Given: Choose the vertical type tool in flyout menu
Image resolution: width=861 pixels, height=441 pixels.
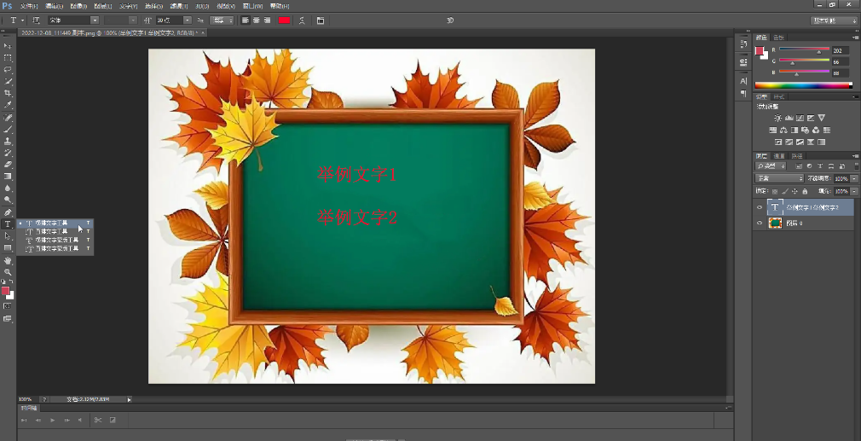Looking at the screenshot, I should point(51,231).
